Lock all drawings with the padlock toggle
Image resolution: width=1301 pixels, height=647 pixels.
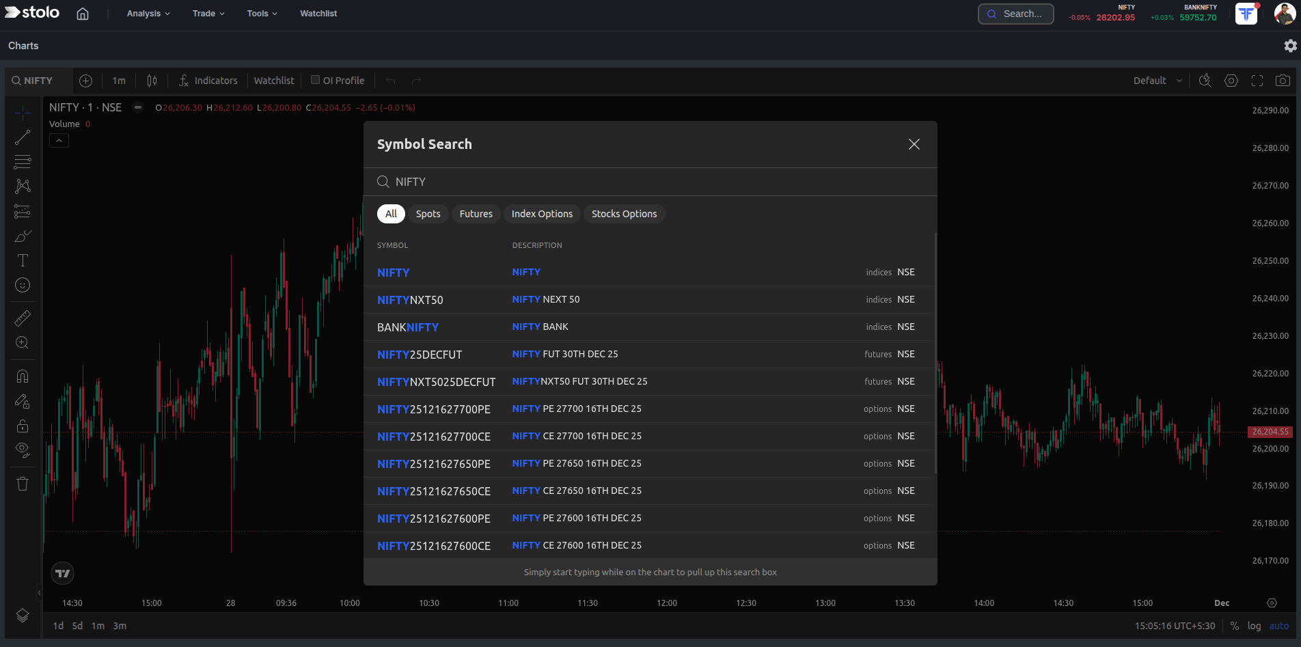tap(22, 426)
